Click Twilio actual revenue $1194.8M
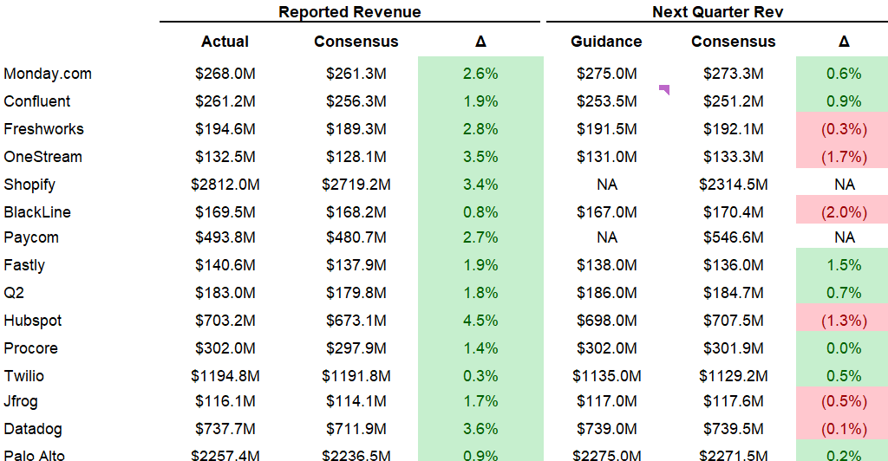This screenshot has width=888, height=461. [x=225, y=376]
